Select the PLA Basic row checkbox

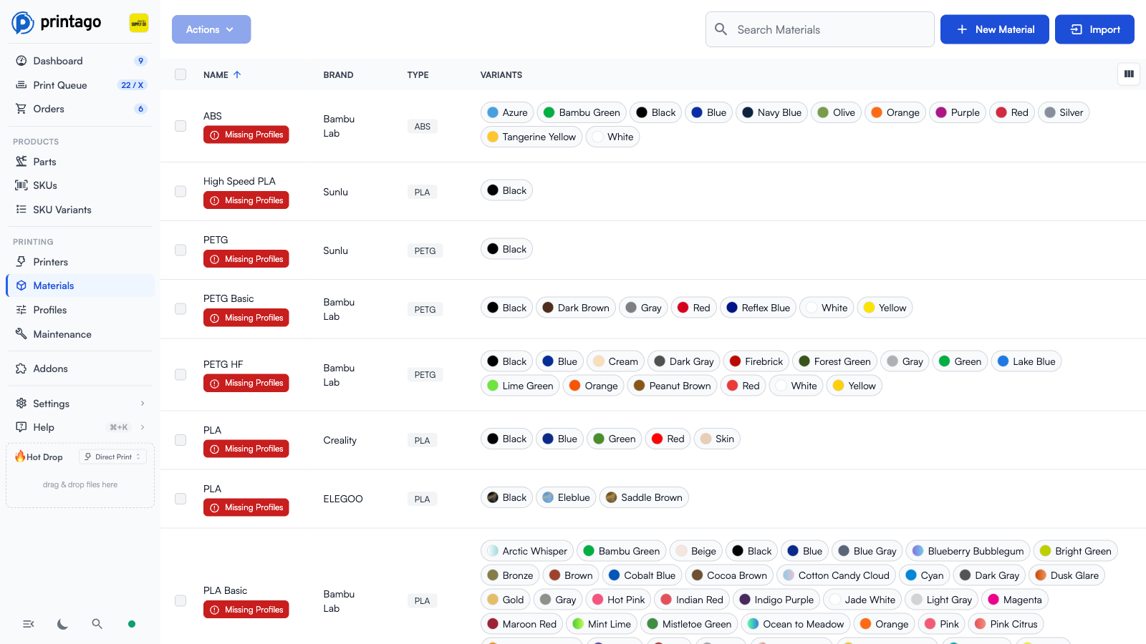point(180,601)
